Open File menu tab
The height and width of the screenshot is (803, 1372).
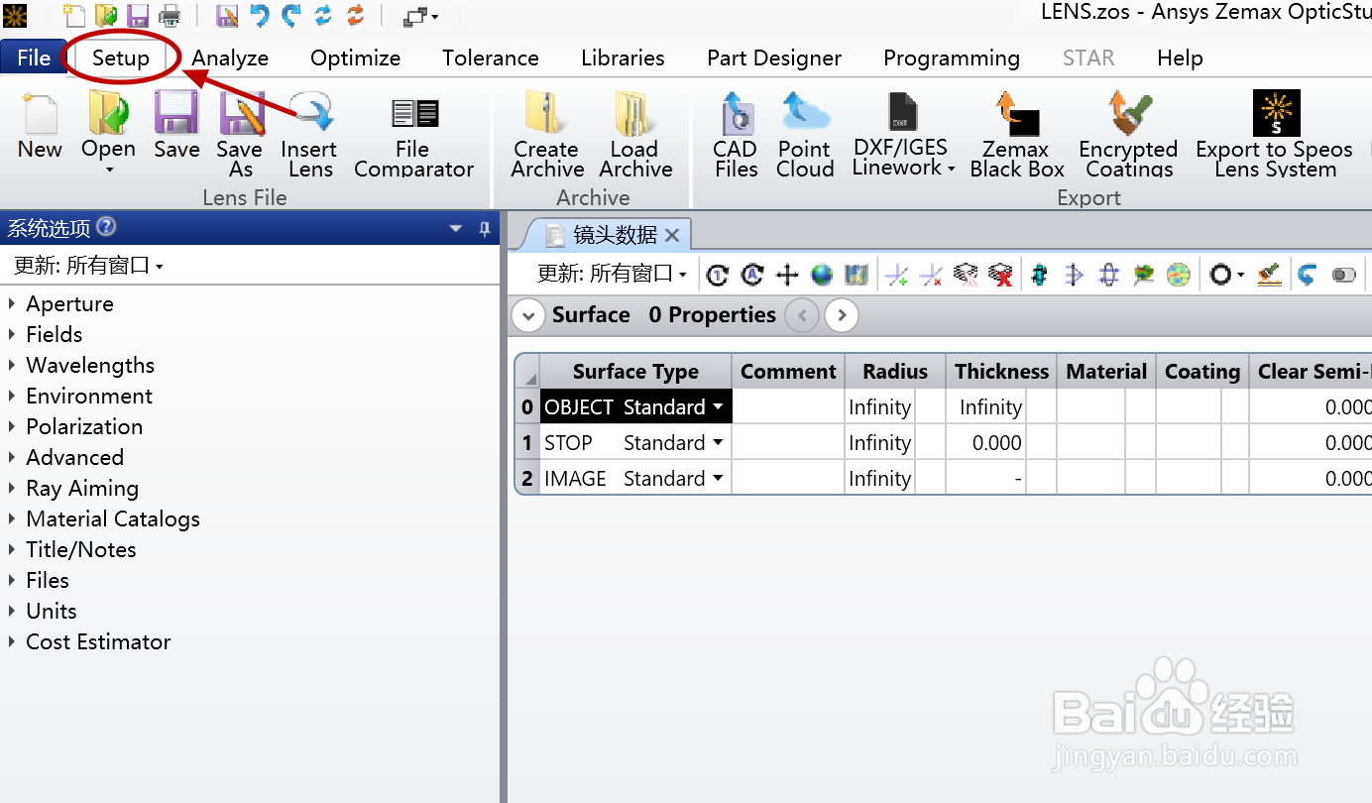(34, 57)
